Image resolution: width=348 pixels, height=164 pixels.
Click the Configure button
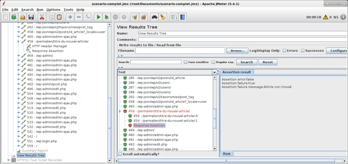(x=337, y=51)
